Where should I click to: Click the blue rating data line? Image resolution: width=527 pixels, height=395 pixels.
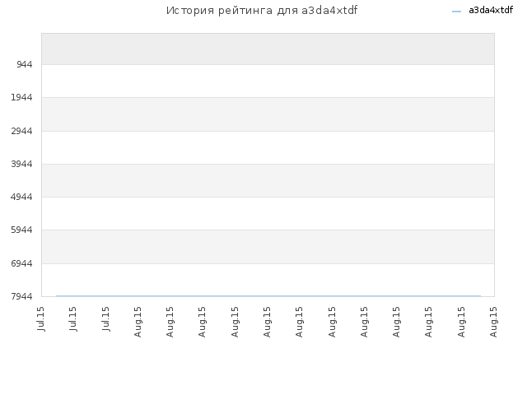point(268,296)
